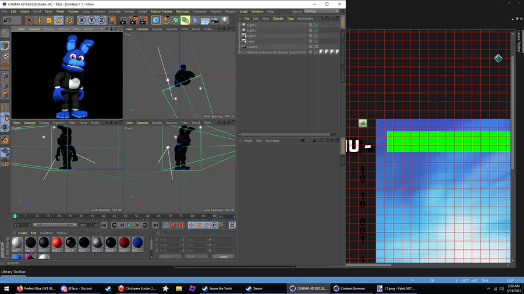
Task: Toggle the green checkmark for Light.3
Action: click(317, 25)
